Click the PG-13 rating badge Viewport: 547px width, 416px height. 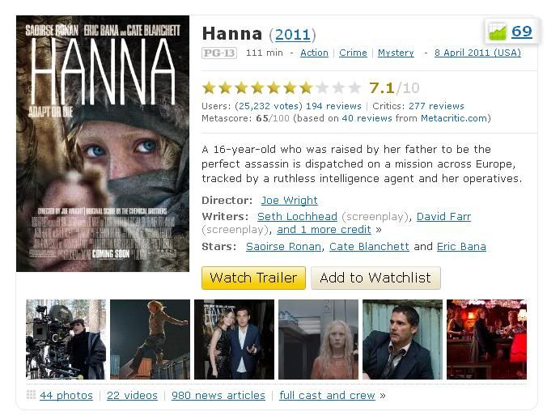219,53
